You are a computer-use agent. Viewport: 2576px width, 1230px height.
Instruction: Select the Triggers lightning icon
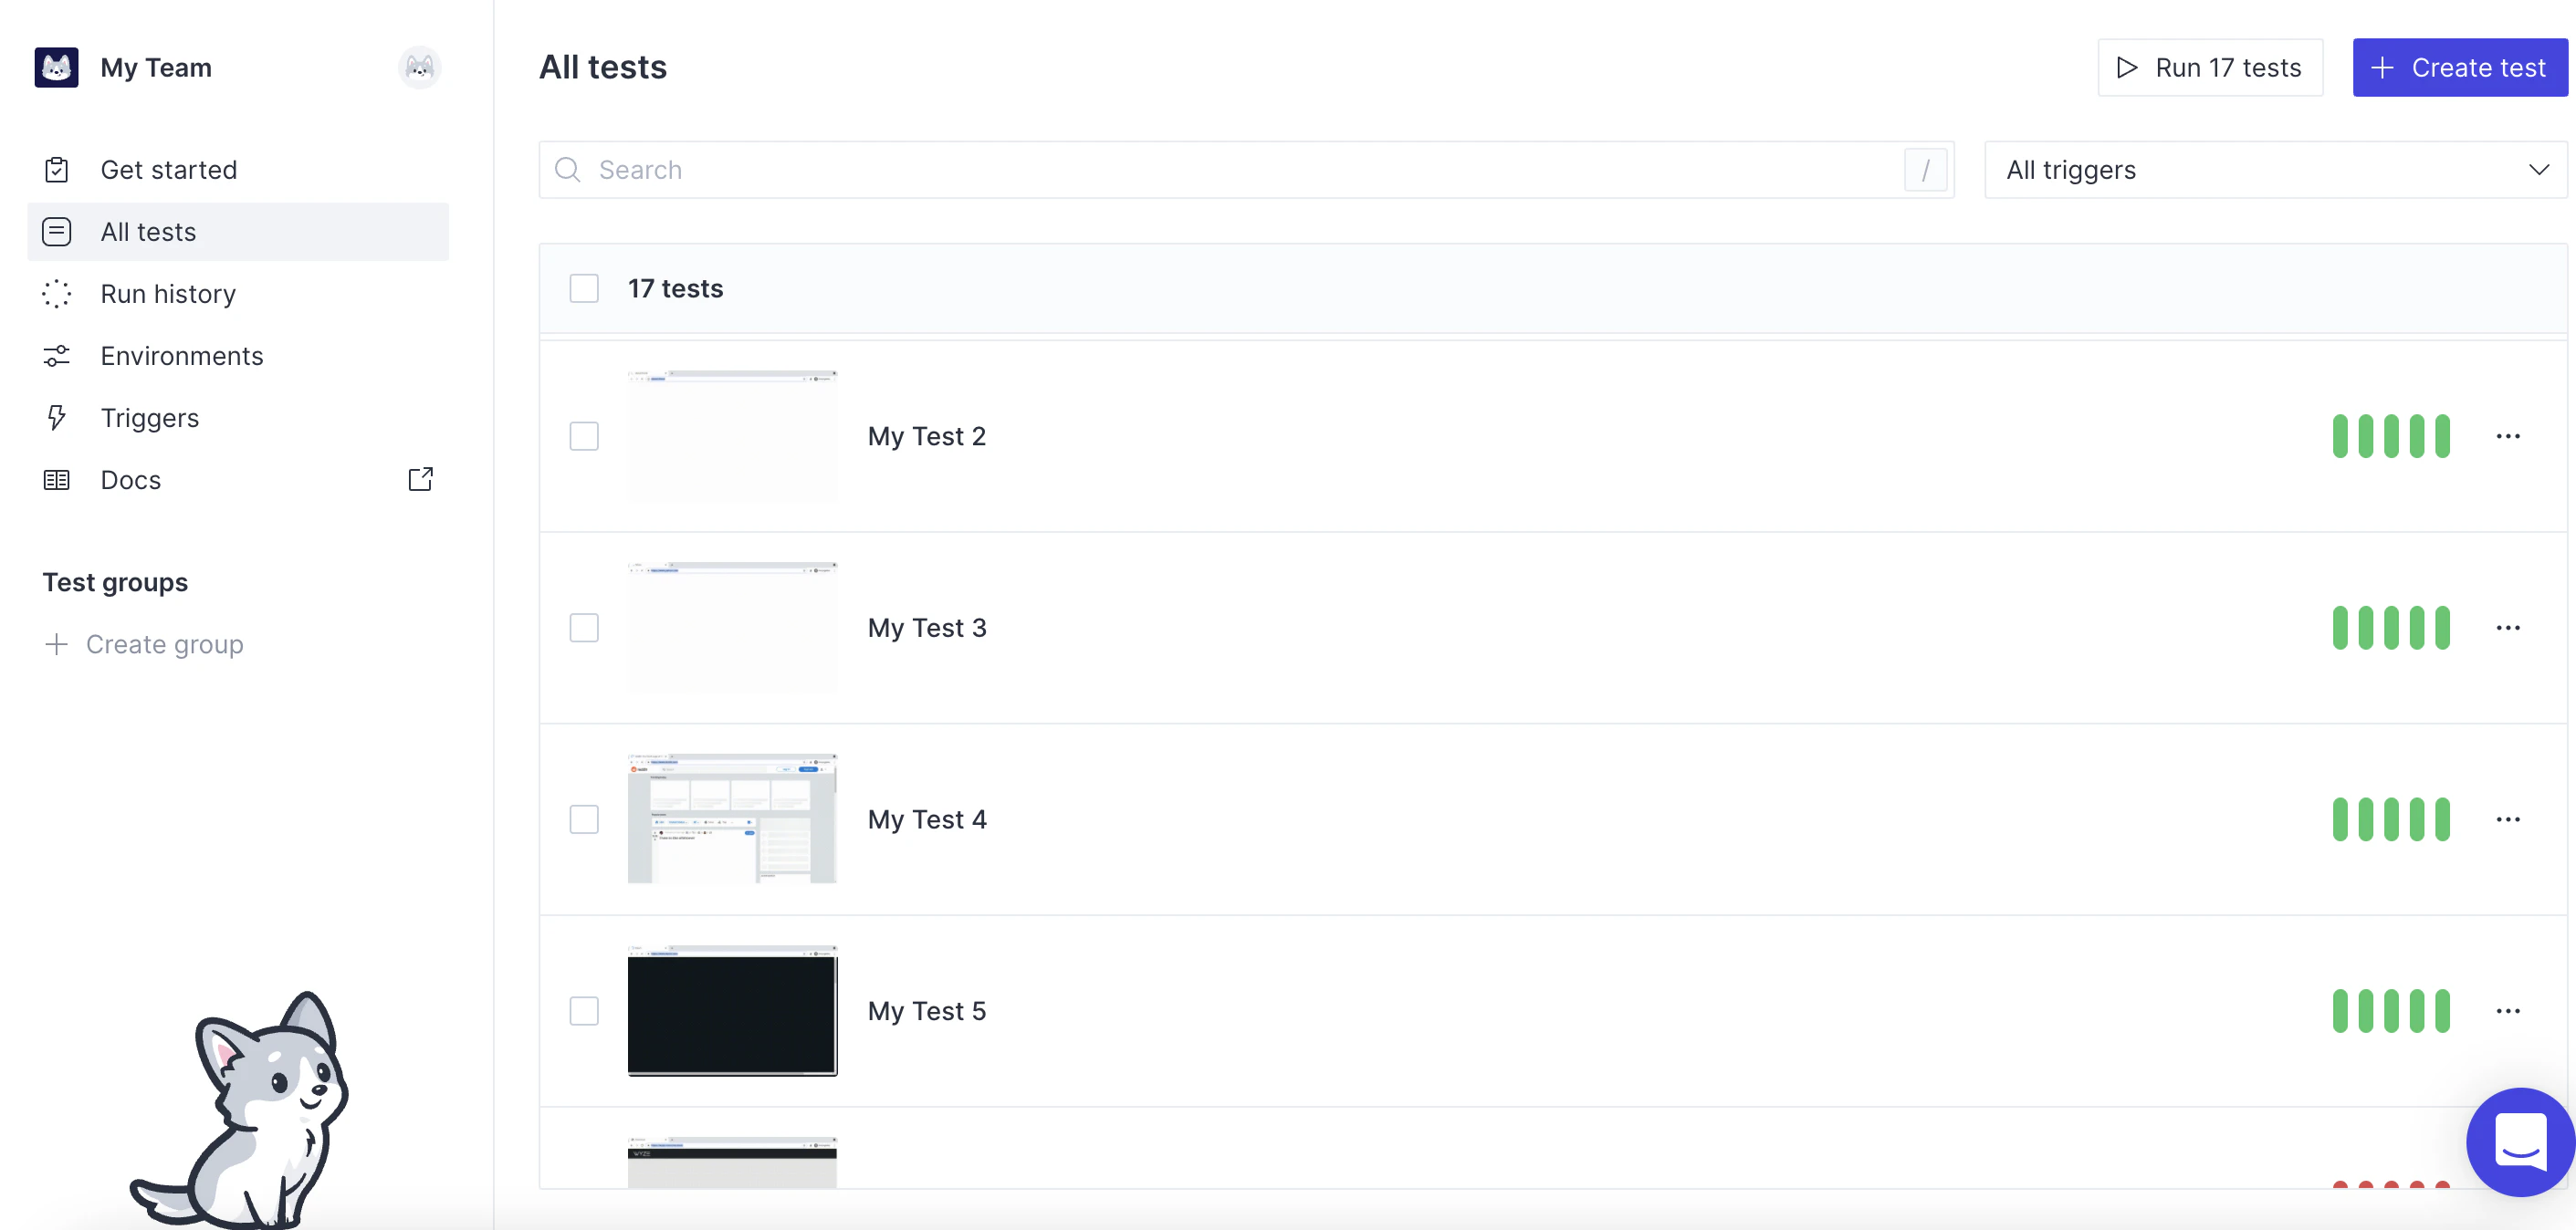(57, 417)
